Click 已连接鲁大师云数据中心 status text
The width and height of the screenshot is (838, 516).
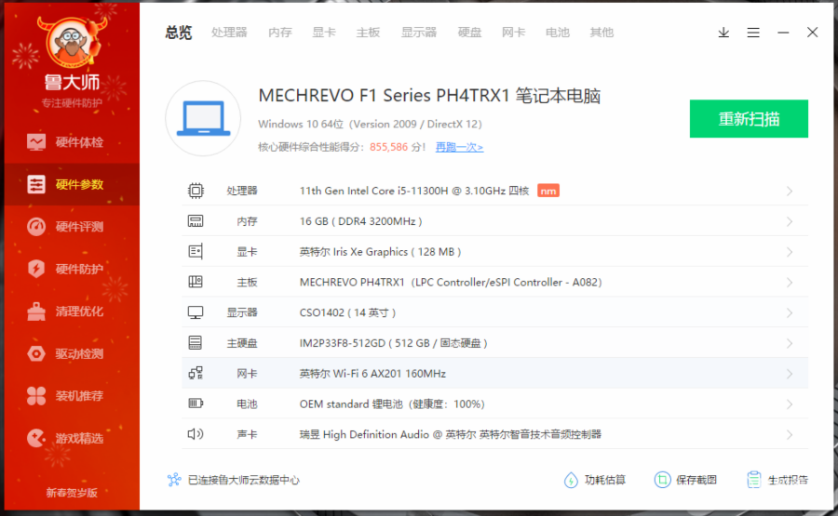point(244,480)
